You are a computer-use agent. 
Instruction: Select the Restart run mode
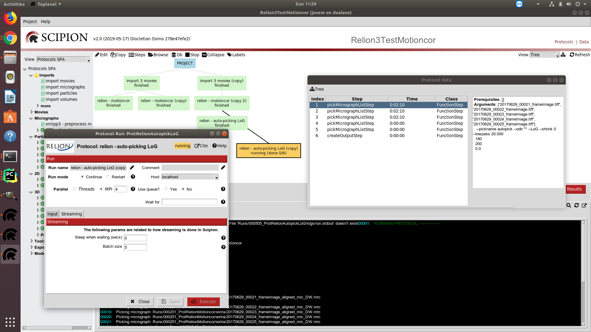tap(108, 177)
